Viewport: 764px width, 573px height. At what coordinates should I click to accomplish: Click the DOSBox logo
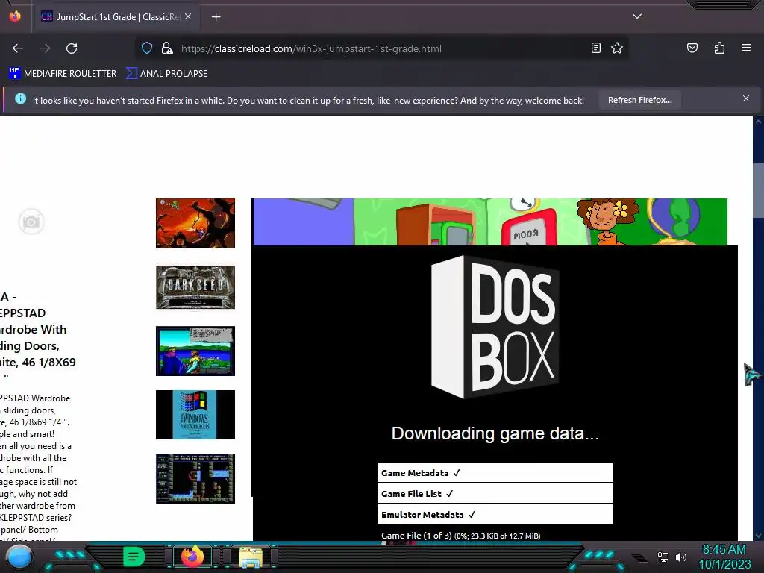495,327
